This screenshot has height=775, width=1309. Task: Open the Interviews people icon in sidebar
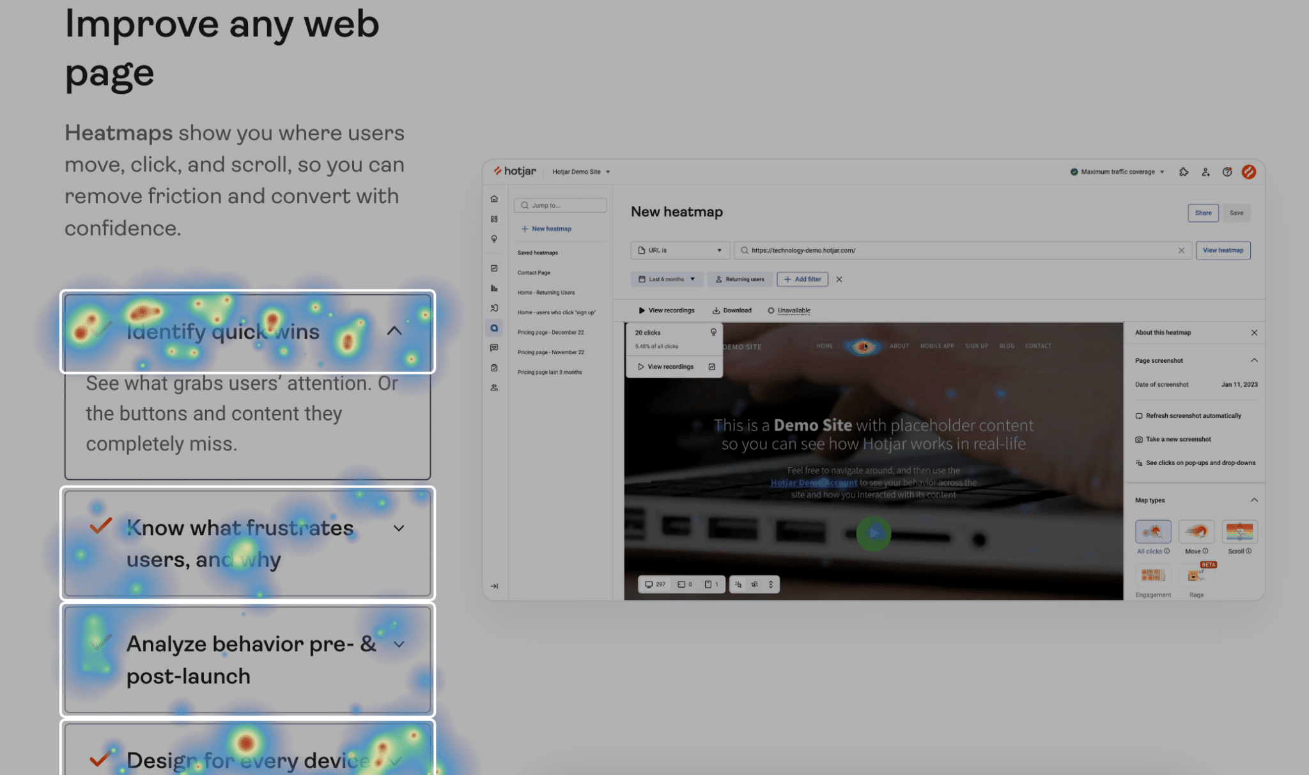pos(494,388)
